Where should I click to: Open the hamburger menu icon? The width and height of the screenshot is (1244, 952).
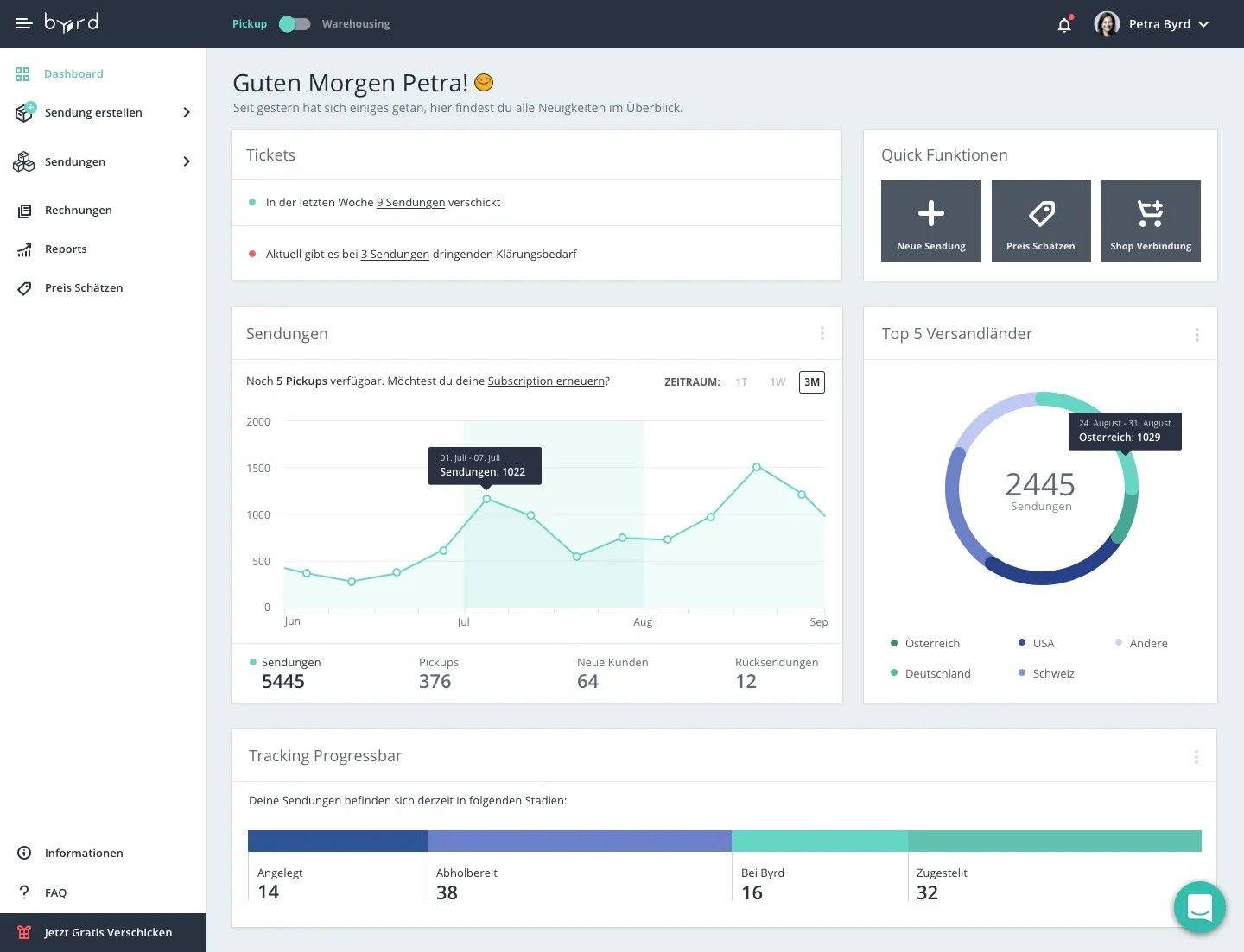coord(23,24)
